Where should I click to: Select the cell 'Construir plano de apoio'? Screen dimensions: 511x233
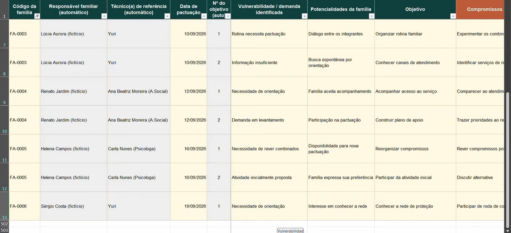pos(415,120)
